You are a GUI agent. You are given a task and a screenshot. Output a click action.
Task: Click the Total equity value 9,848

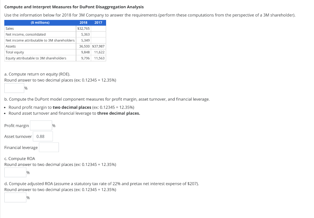coord(86,52)
